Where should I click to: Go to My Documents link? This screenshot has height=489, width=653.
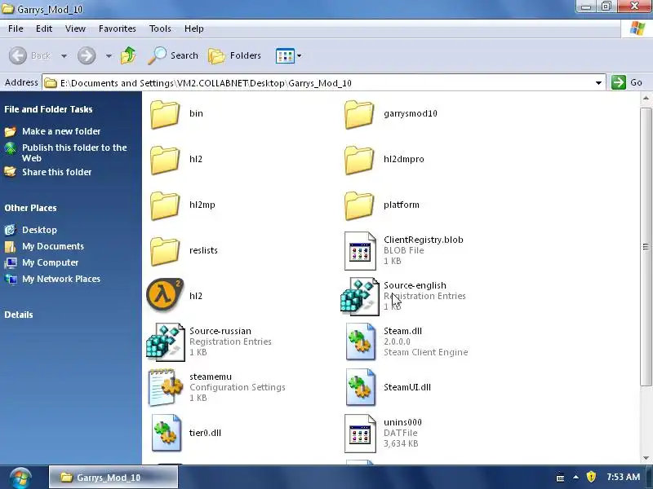(53, 246)
